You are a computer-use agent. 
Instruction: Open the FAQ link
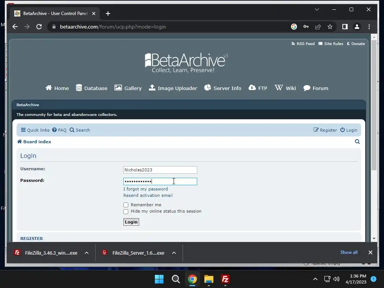point(59,130)
